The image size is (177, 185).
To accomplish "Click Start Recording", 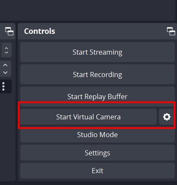I will [97, 75].
